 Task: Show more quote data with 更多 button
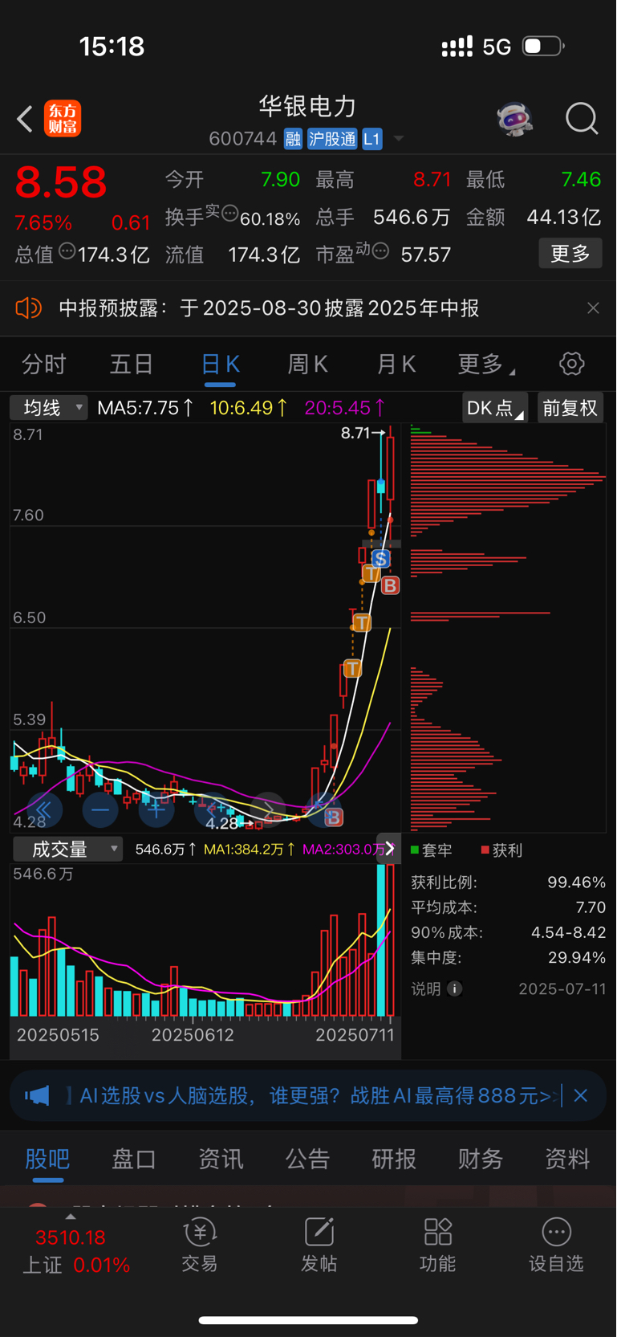tap(570, 254)
